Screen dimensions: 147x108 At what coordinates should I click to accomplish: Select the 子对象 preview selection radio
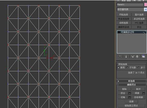127,68
